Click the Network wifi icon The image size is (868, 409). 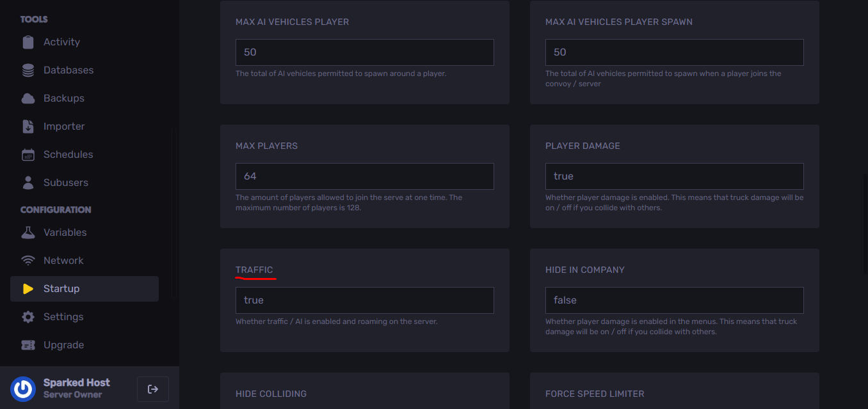click(x=28, y=261)
